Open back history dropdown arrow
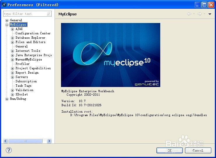Viewport: 216px width, 158px height. 194,14
